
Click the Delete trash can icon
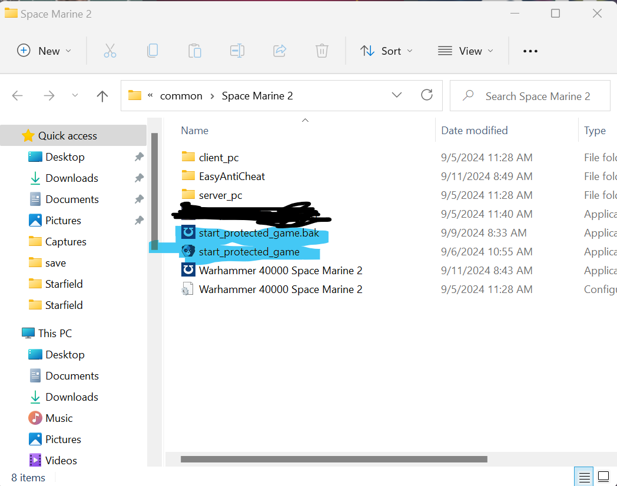pos(322,51)
